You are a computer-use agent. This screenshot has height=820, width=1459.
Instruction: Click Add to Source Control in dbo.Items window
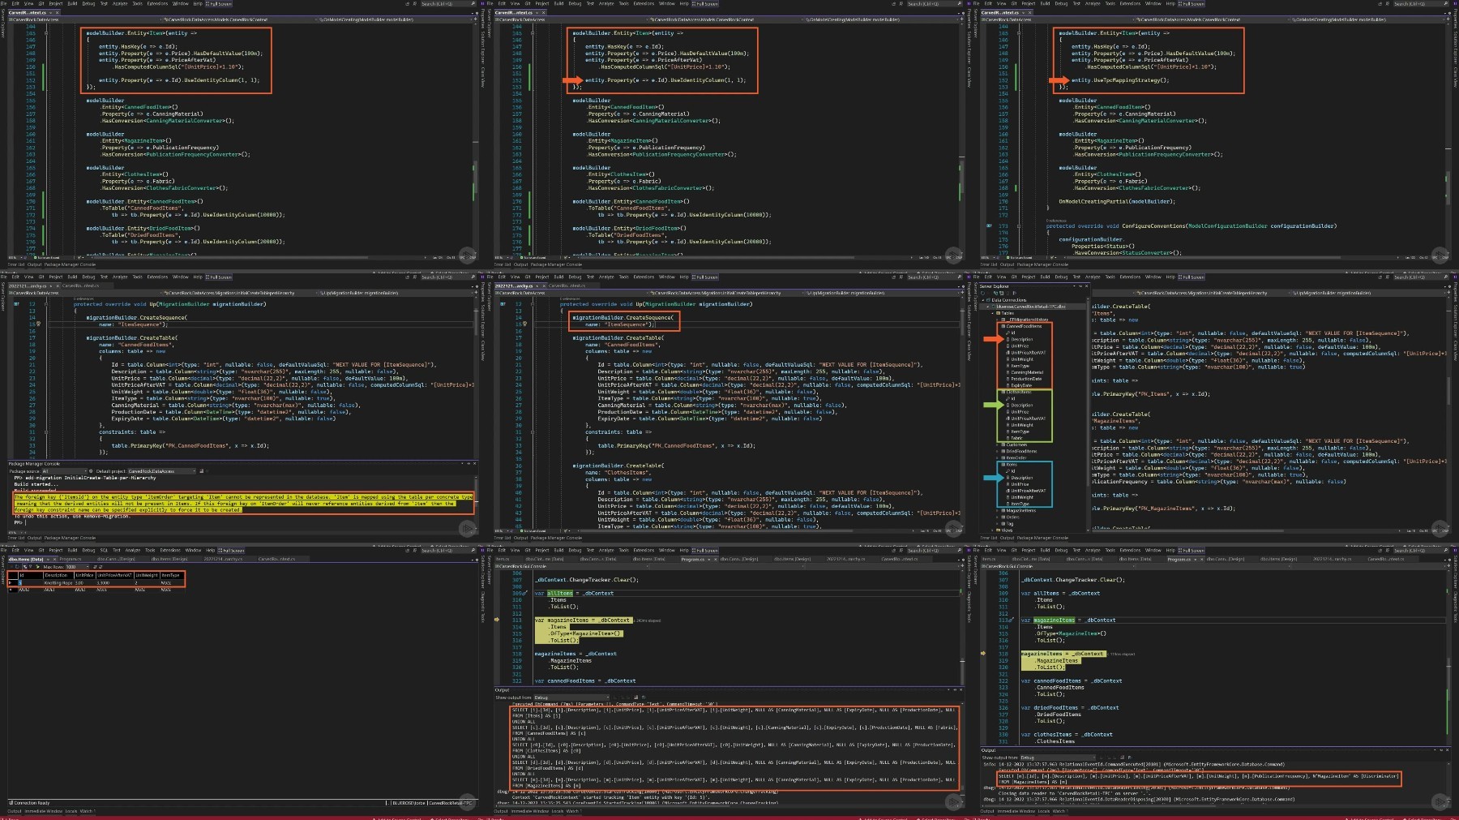tap(399, 818)
